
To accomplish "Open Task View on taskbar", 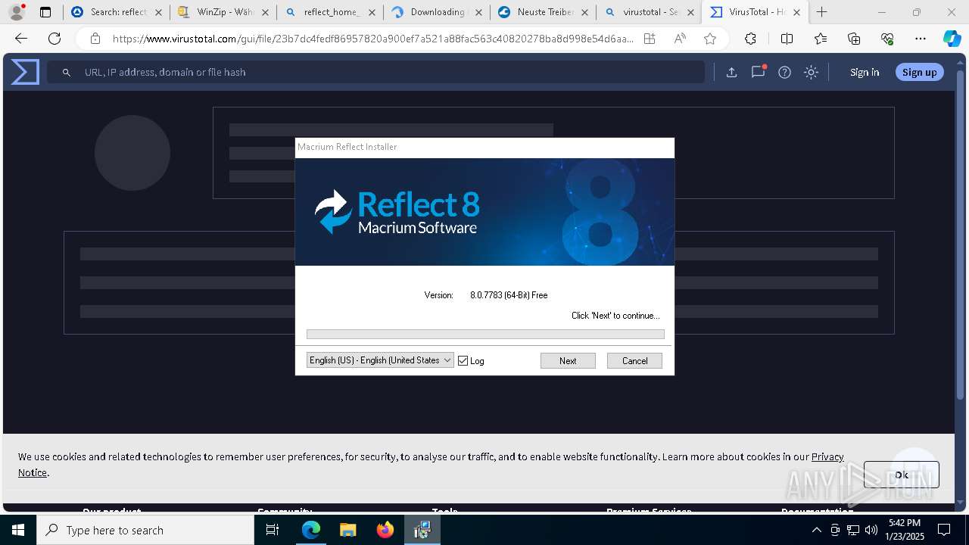I will (x=273, y=530).
